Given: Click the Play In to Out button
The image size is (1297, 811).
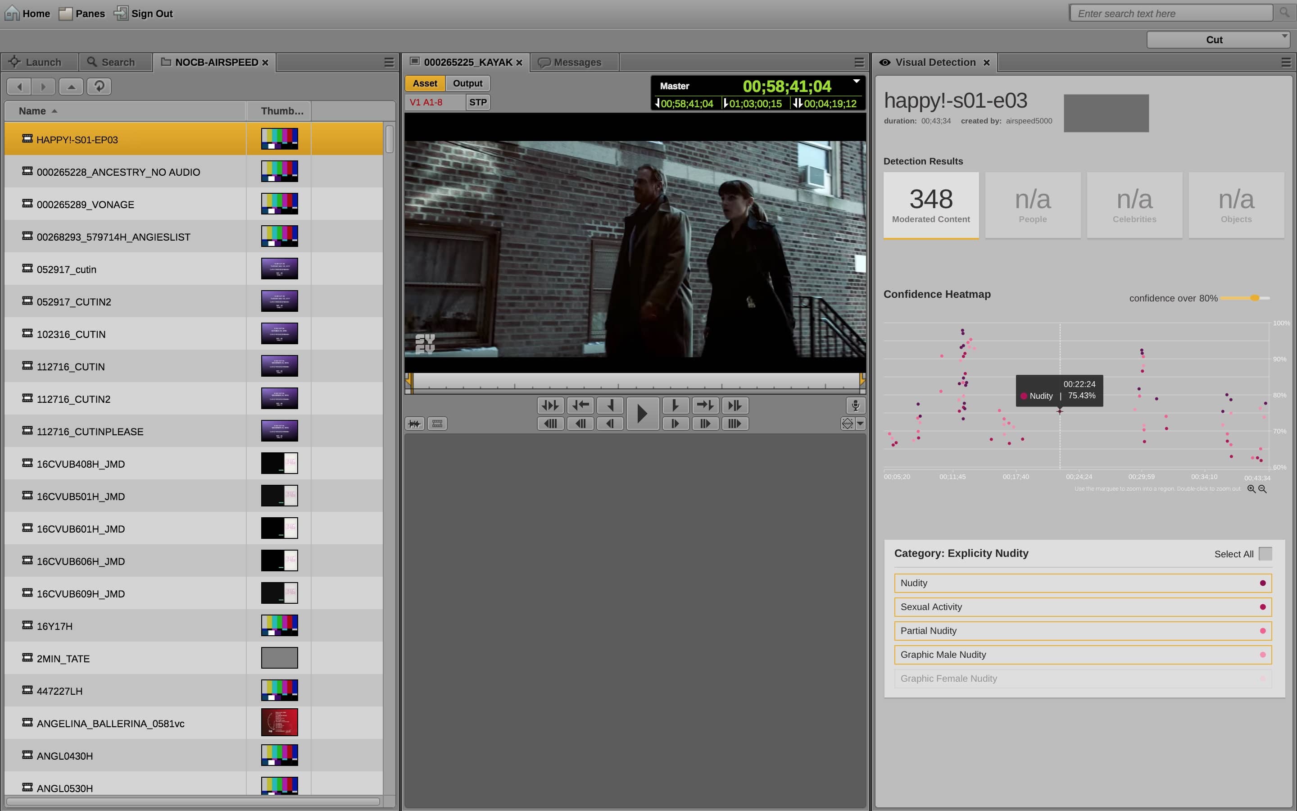Looking at the screenshot, I should (550, 405).
